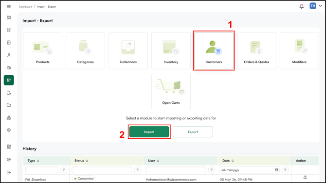Click the User filter text field

pyautogui.click(x=176, y=170)
